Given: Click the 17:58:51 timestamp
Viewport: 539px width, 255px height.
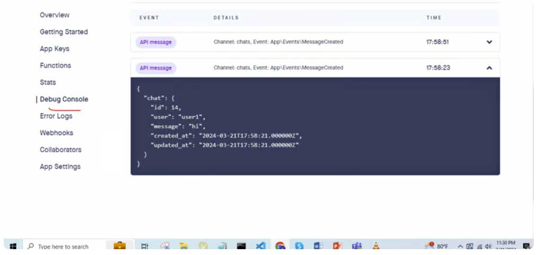Looking at the screenshot, I should point(438,42).
